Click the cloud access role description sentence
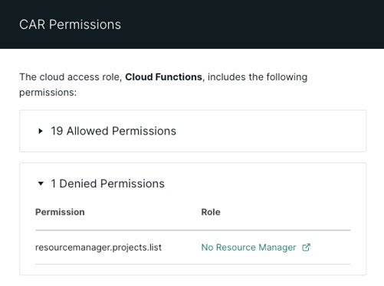Image resolution: width=384 pixels, height=286 pixels. (163, 84)
